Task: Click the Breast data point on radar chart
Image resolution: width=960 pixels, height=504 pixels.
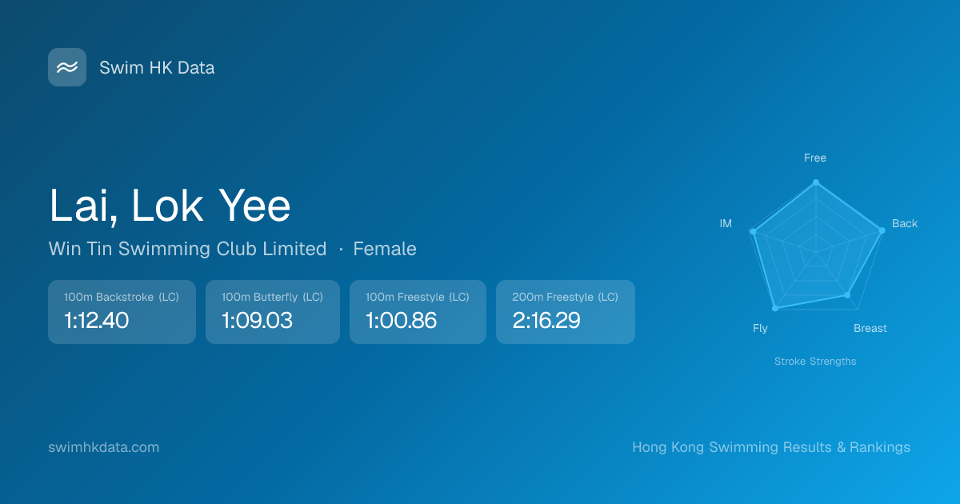Action: pos(847,296)
